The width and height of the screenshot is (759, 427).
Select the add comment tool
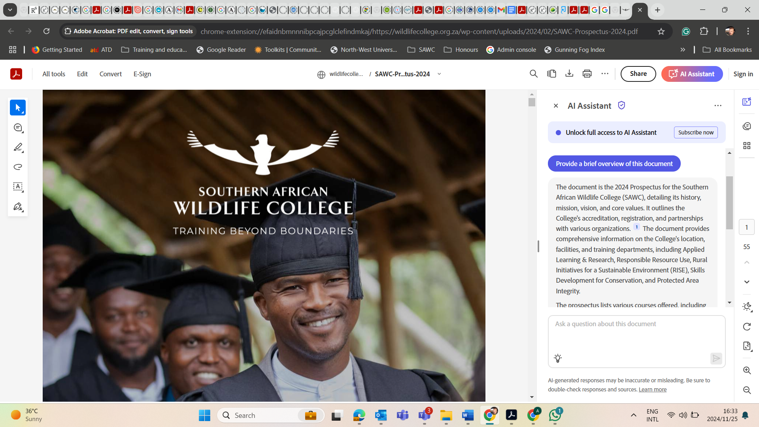click(x=18, y=127)
